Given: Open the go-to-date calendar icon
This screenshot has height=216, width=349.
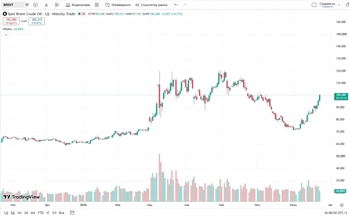Looking at the screenshot, I should click(72, 213).
